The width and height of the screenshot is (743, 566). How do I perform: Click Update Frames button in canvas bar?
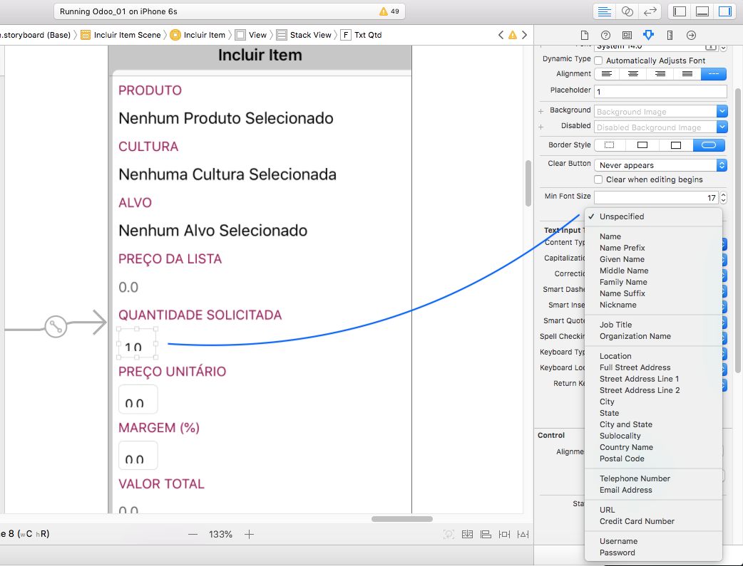coord(449,534)
